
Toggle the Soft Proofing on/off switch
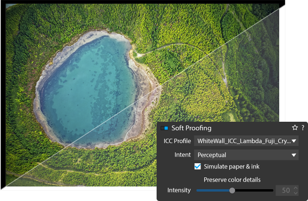(165, 128)
